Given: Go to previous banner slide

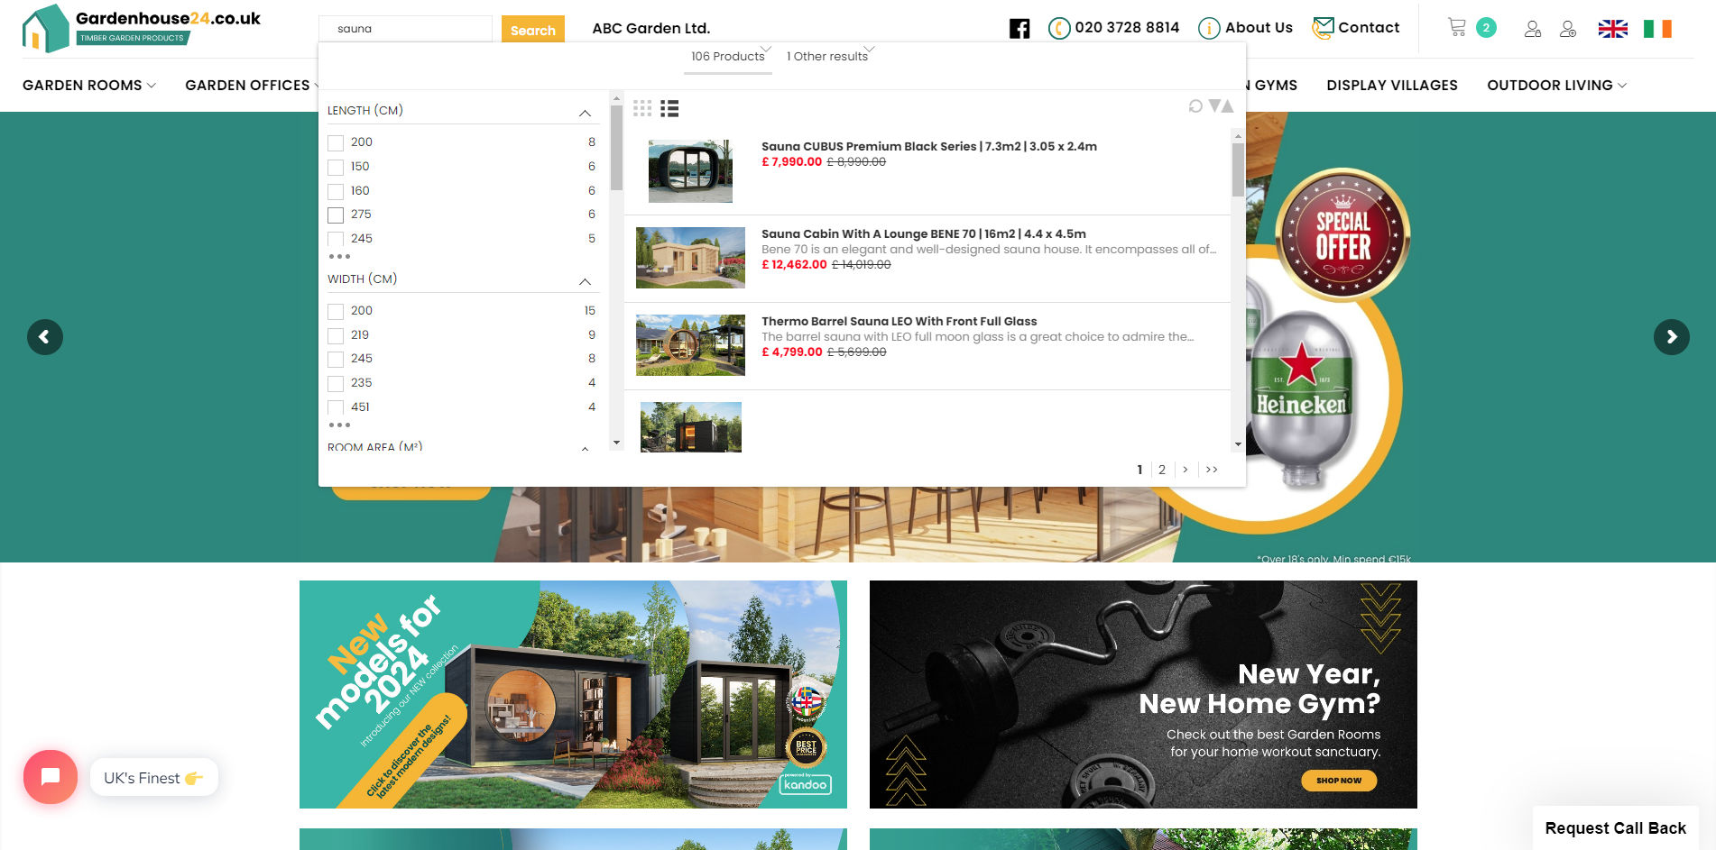Looking at the screenshot, I should pos(45,337).
